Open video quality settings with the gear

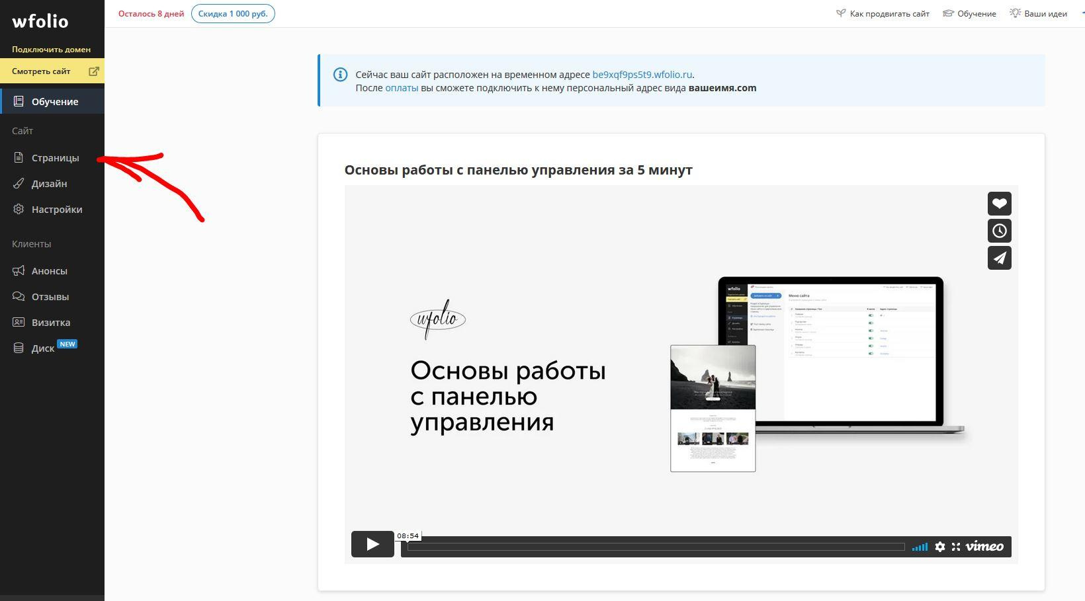point(940,547)
